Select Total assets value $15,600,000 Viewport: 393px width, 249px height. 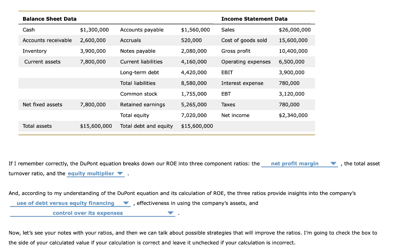point(96,126)
